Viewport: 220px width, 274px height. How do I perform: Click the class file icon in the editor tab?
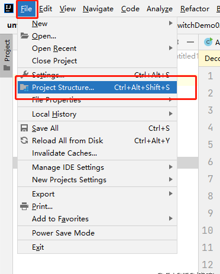pyautogui.click(x=208, y=42)
